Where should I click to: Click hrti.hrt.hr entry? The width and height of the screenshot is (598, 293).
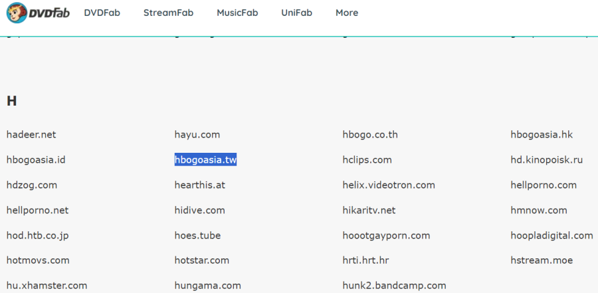[365, 260]
